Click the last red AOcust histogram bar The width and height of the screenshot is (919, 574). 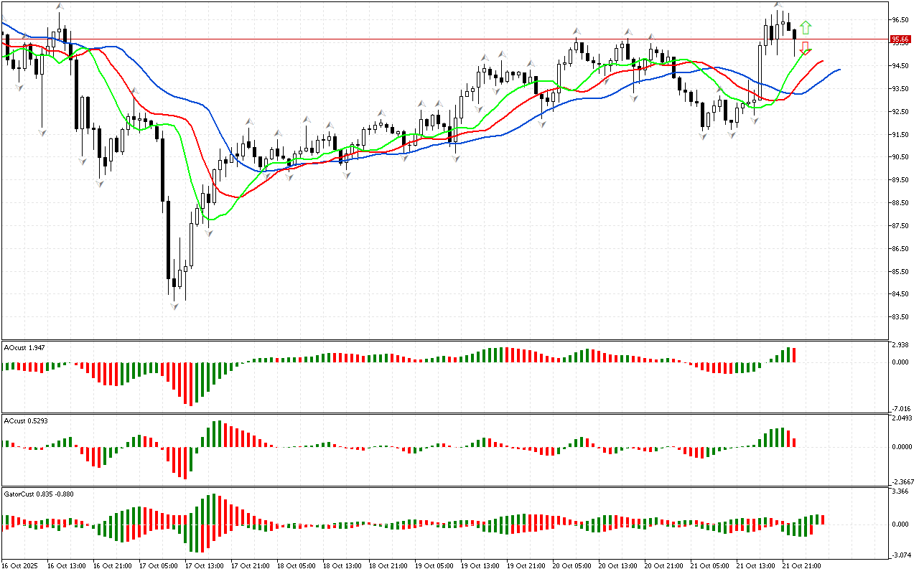point(794,355)
